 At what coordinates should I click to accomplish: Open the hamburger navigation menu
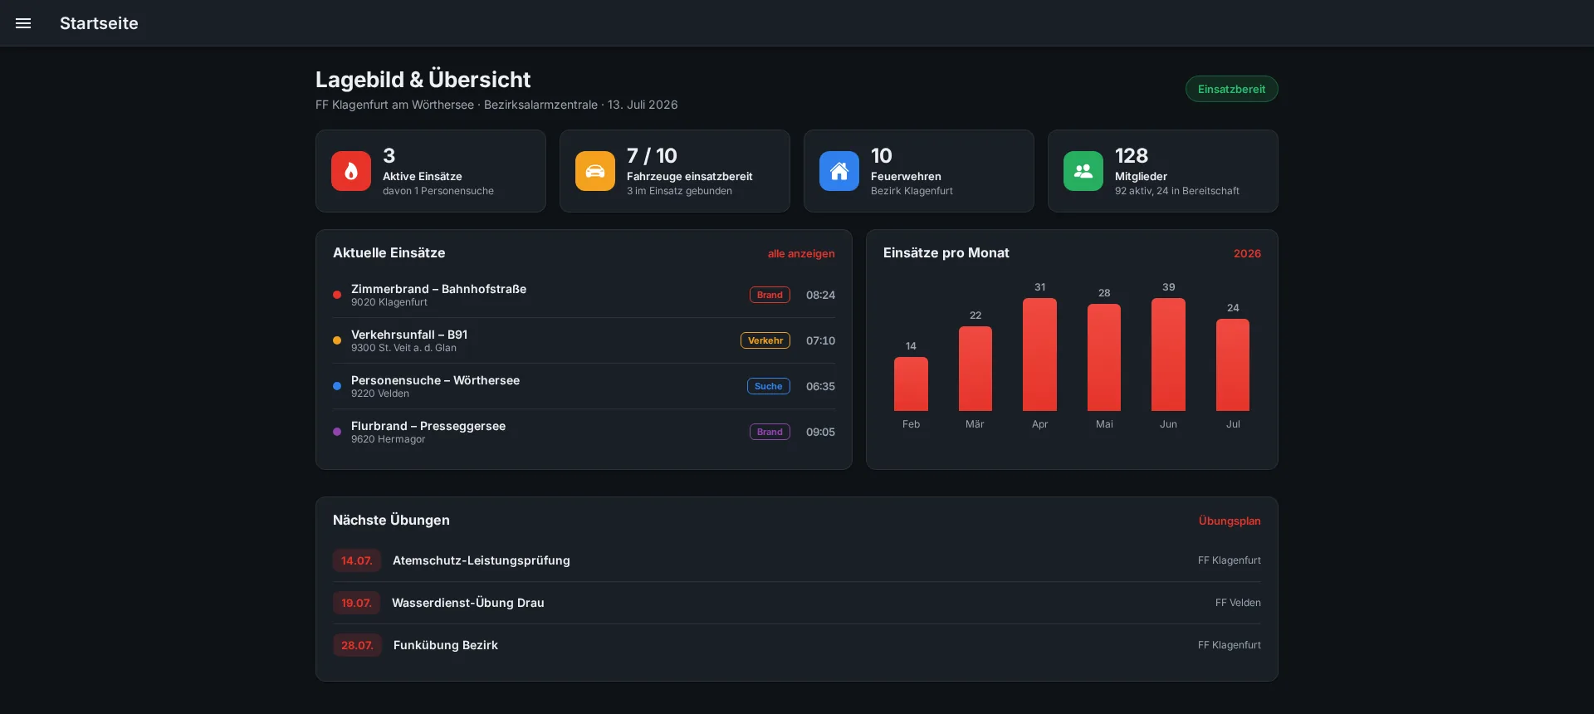pyautogui.click(x=23, y=23)
